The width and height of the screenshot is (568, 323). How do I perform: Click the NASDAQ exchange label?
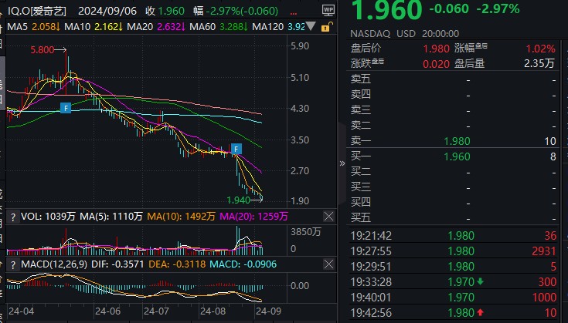pos(370,34)
